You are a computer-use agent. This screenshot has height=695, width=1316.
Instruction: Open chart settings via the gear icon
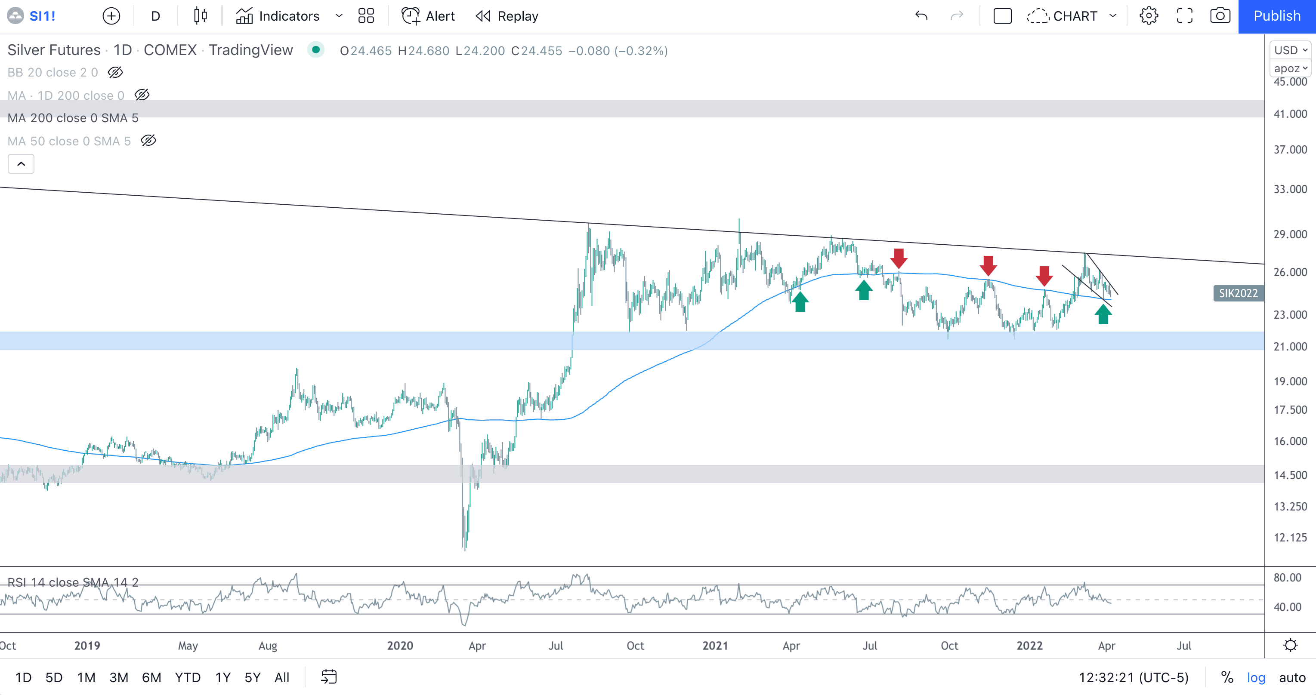tap(1149, 16)
